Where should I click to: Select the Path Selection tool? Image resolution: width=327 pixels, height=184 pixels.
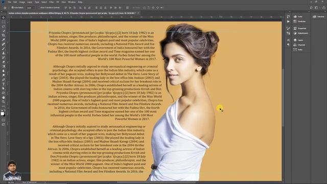[4, 88]
